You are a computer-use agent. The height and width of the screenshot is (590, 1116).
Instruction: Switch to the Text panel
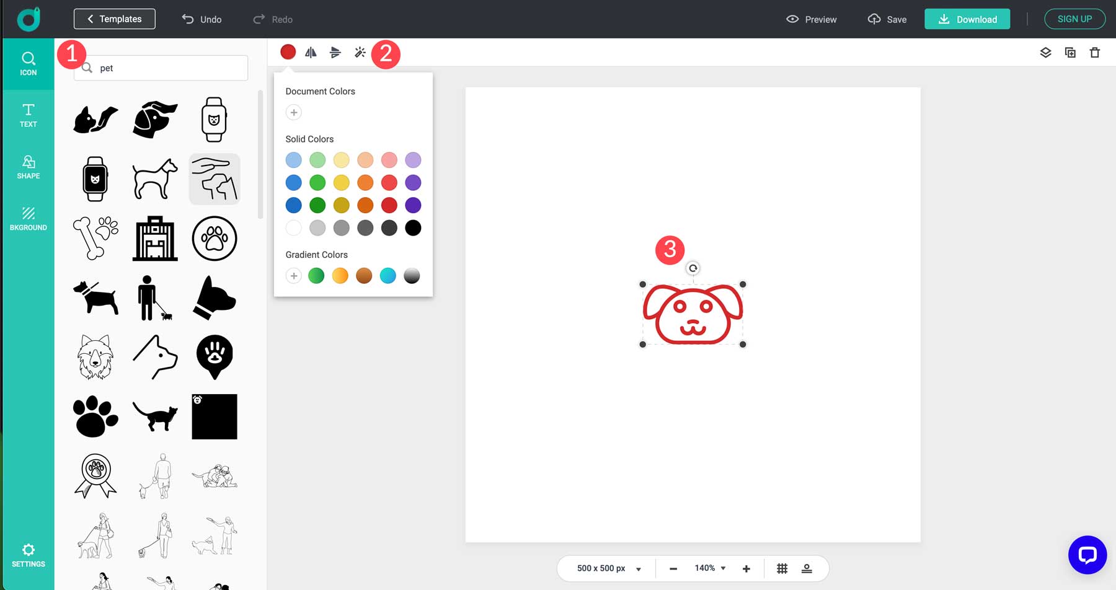pos(28,115)
